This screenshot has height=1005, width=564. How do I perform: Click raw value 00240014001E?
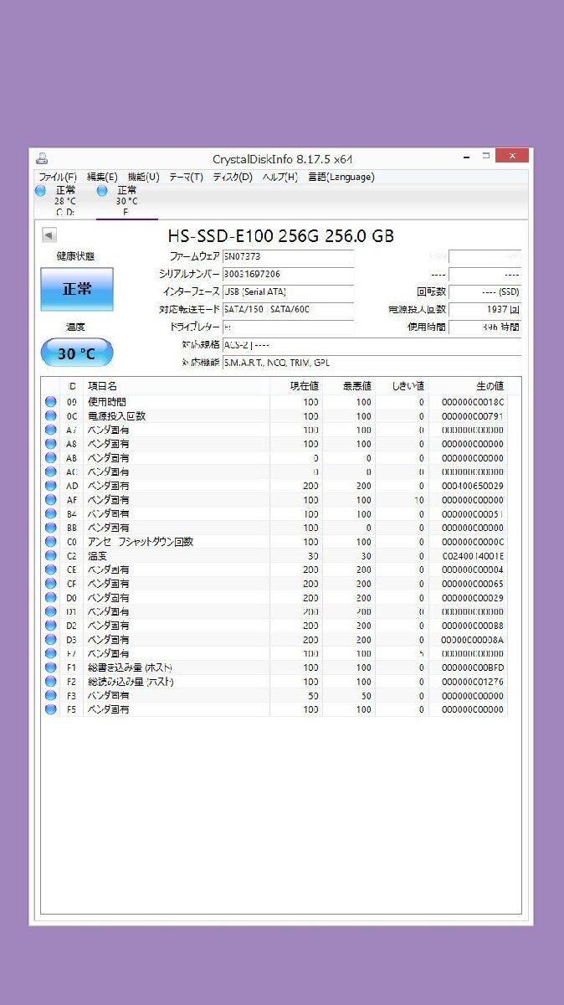click(473, 555)
